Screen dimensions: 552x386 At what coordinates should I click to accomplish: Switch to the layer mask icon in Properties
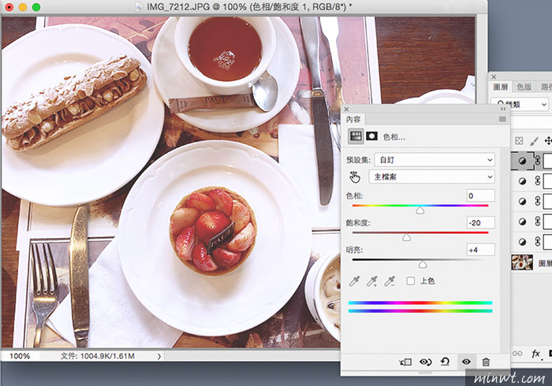point(371,136)
